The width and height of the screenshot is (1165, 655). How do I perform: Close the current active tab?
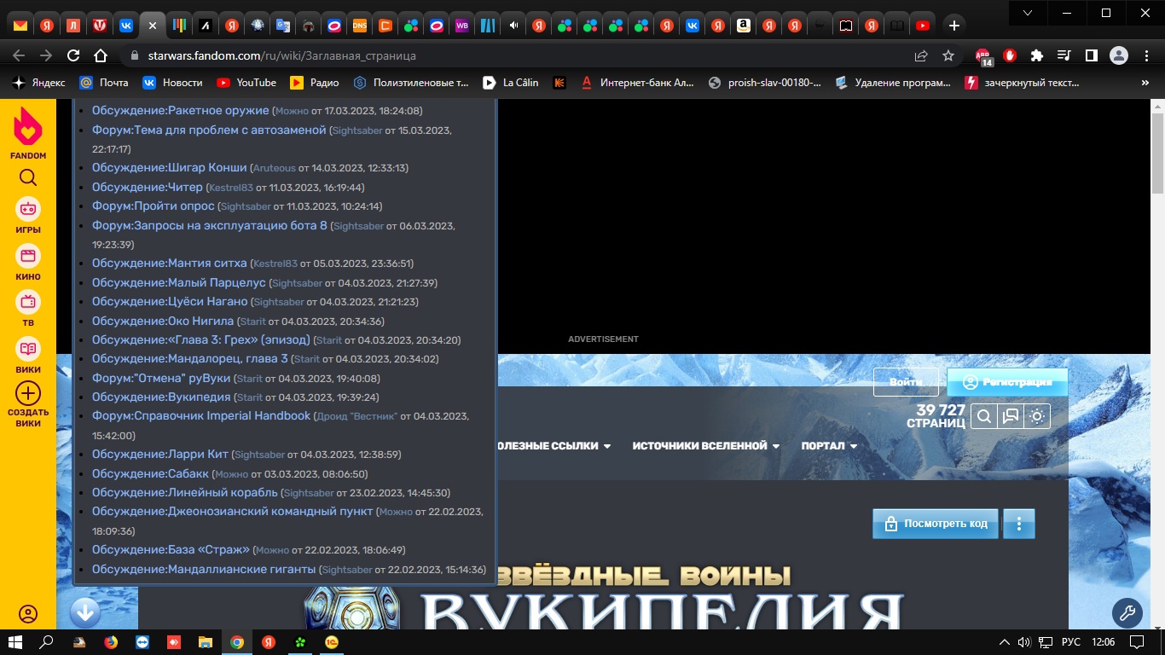153,26
